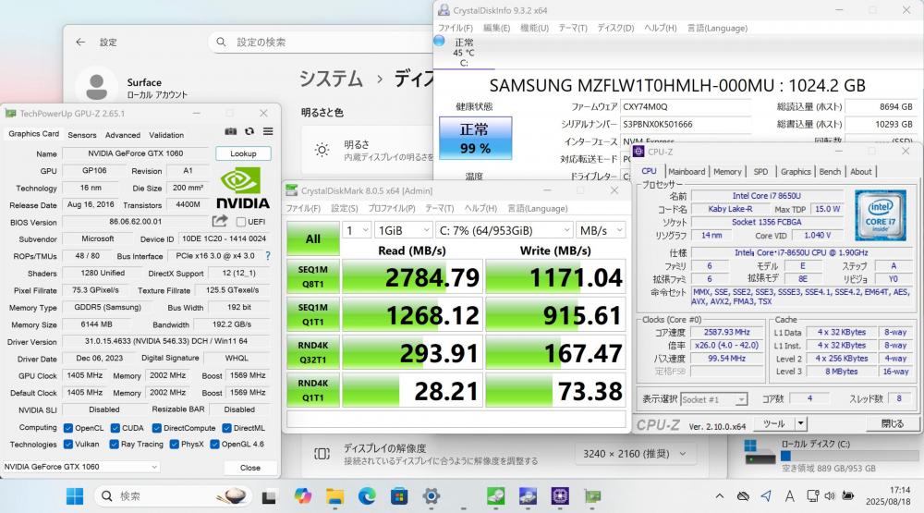924x513 pixels.
Task: Click the green All benchmark button
Action: click(x=313, y=238)
